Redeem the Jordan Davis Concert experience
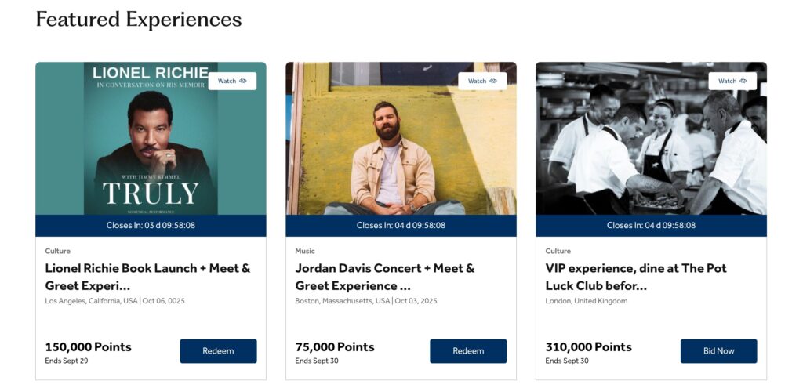 [468, 351]
